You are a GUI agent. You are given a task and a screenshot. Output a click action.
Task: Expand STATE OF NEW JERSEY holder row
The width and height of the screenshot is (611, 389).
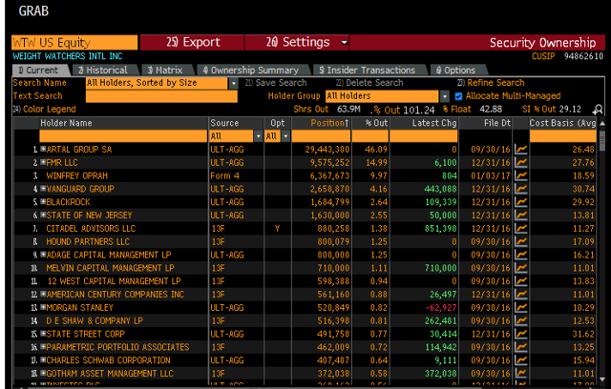[43, 215]
